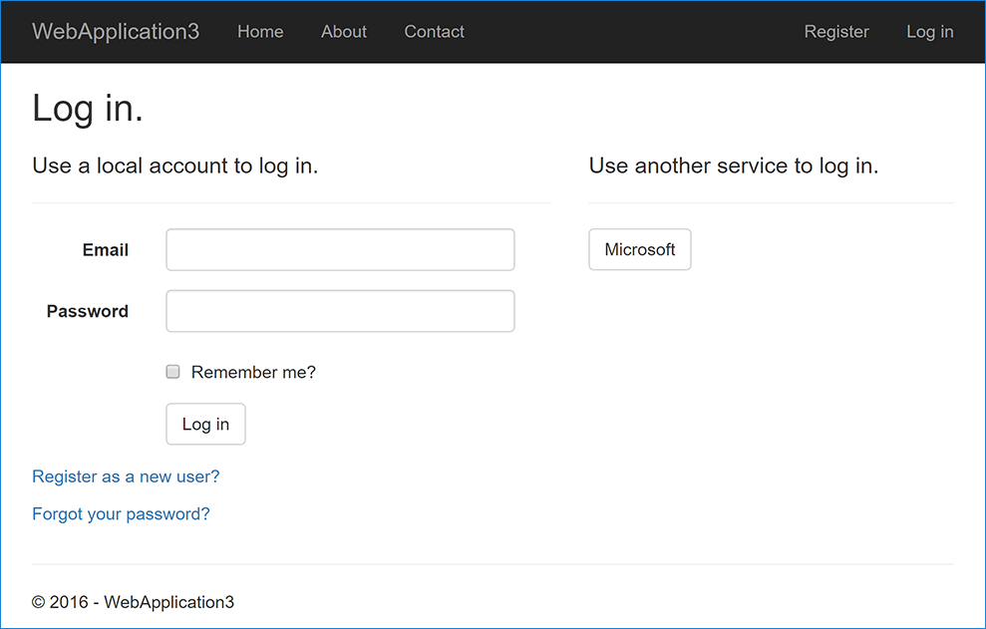Click inside the Email input field

(x=339, y=249)
